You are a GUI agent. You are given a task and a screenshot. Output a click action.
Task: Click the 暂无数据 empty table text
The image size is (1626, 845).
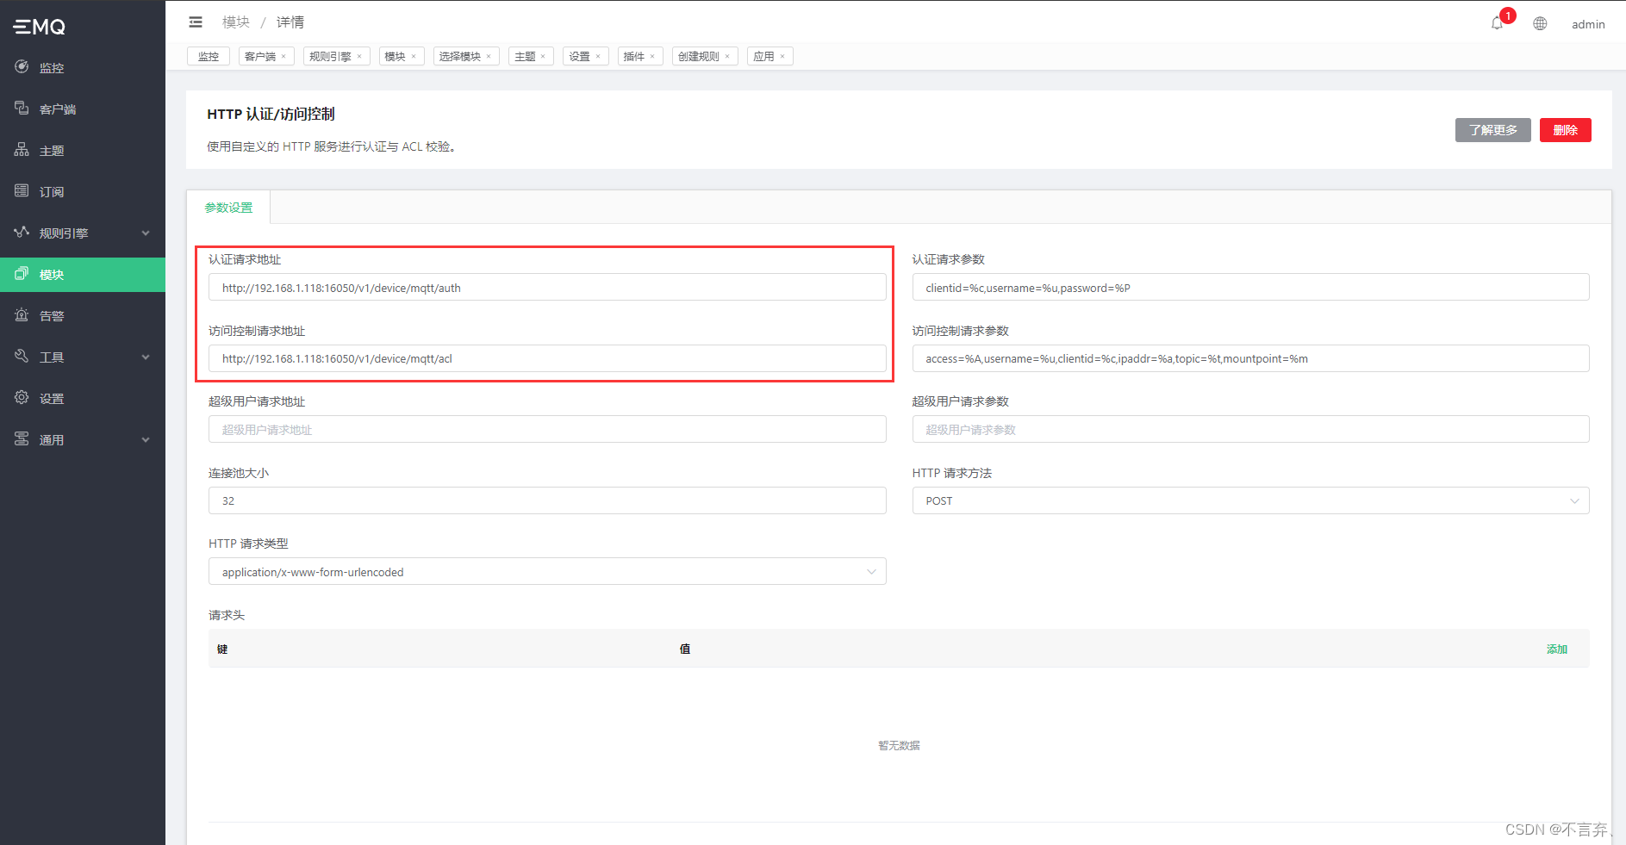(x=899, y=746)
